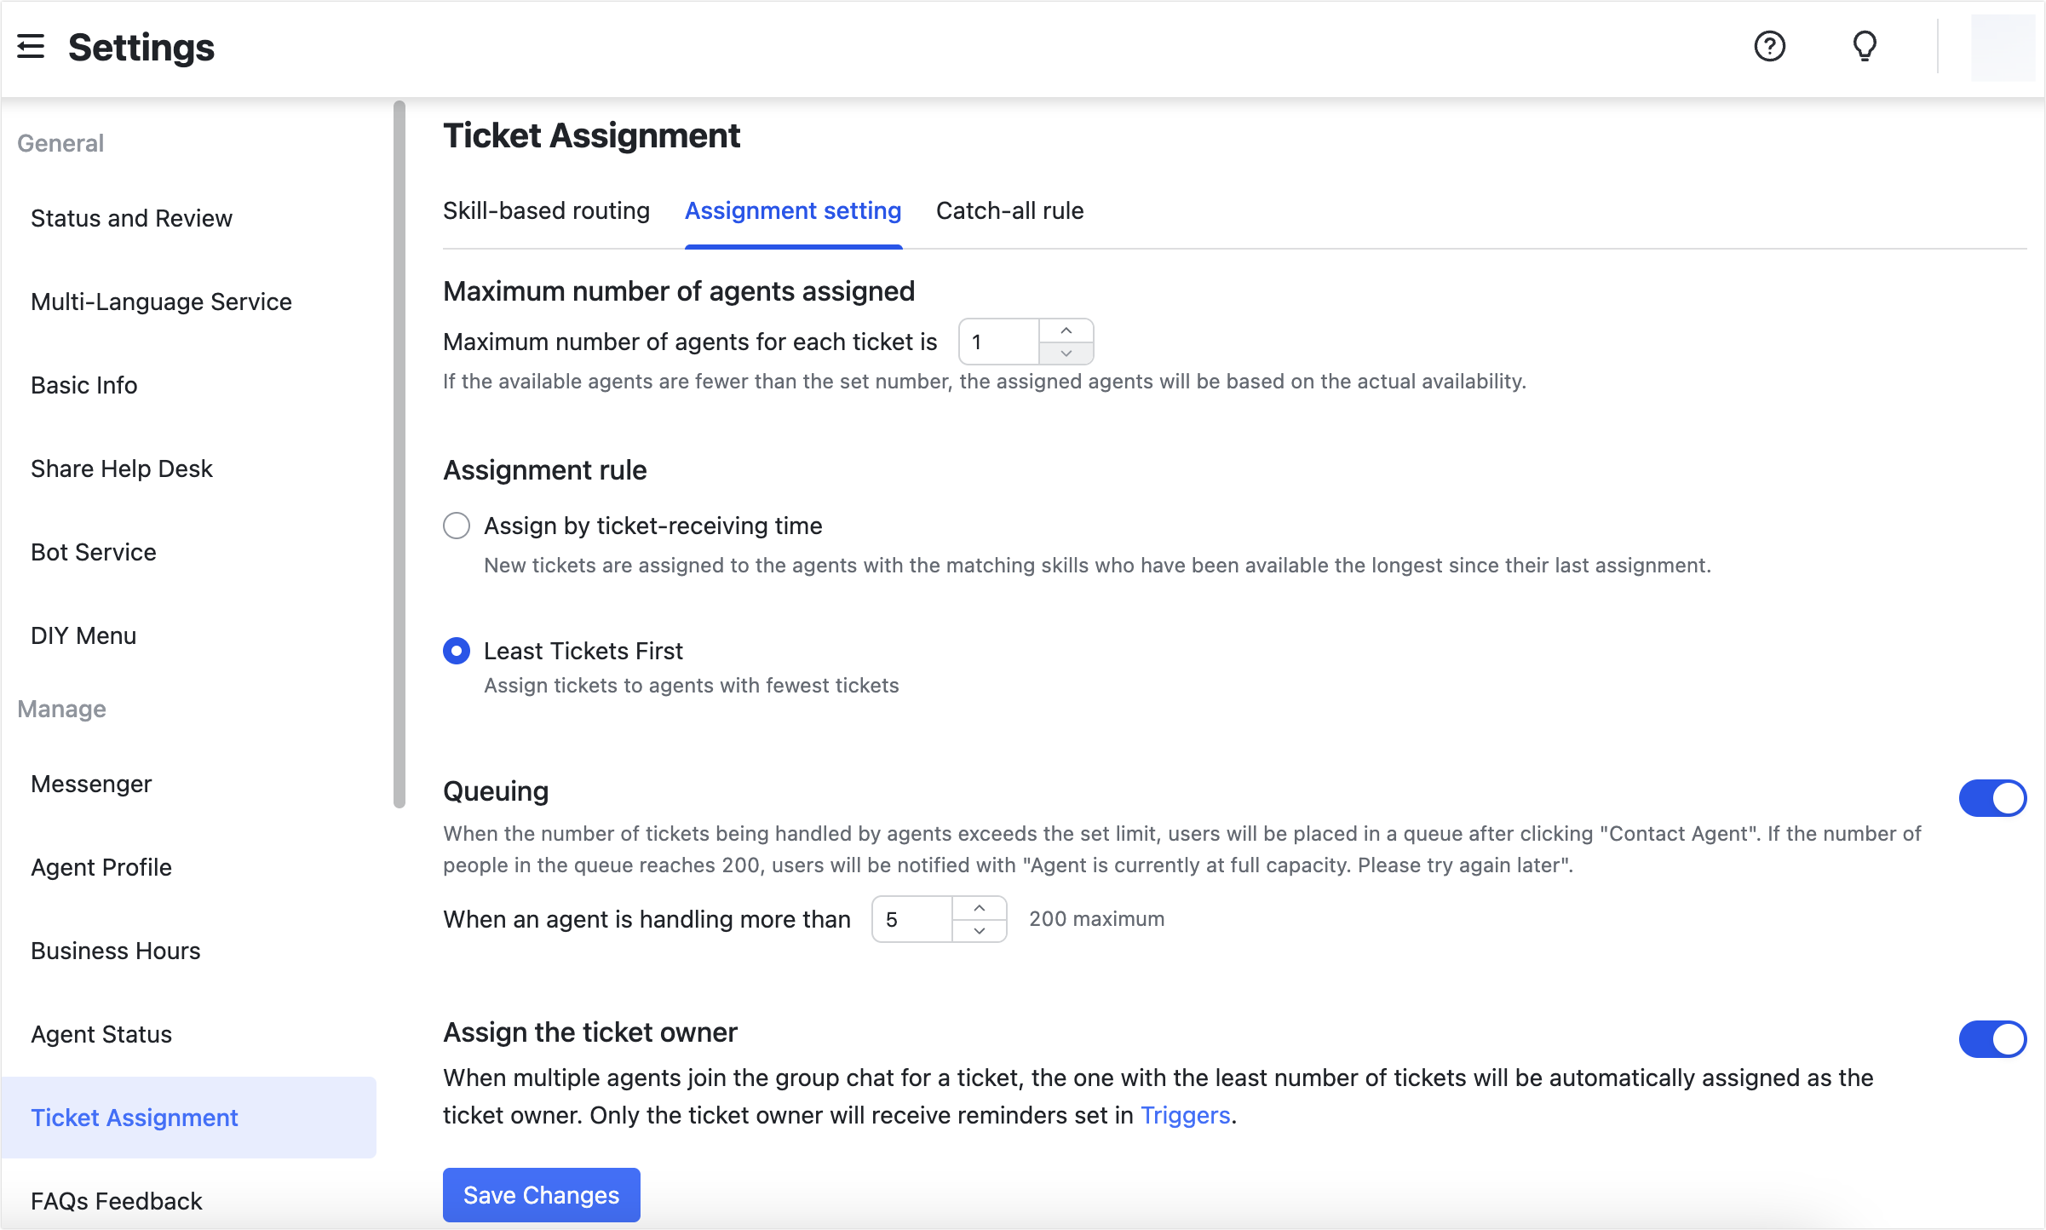The height and width of the screenshot is (1230, 2046).
Task: Open Bot Service settings
Action: (x=94, y=552)
